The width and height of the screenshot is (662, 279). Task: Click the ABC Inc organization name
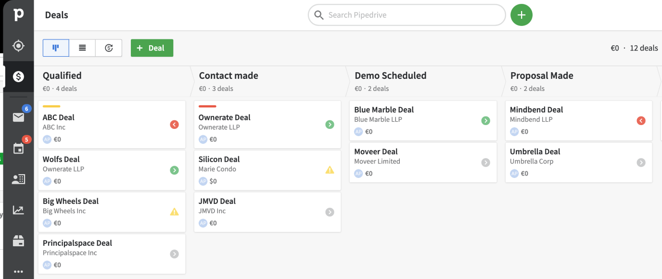(54, 127)
